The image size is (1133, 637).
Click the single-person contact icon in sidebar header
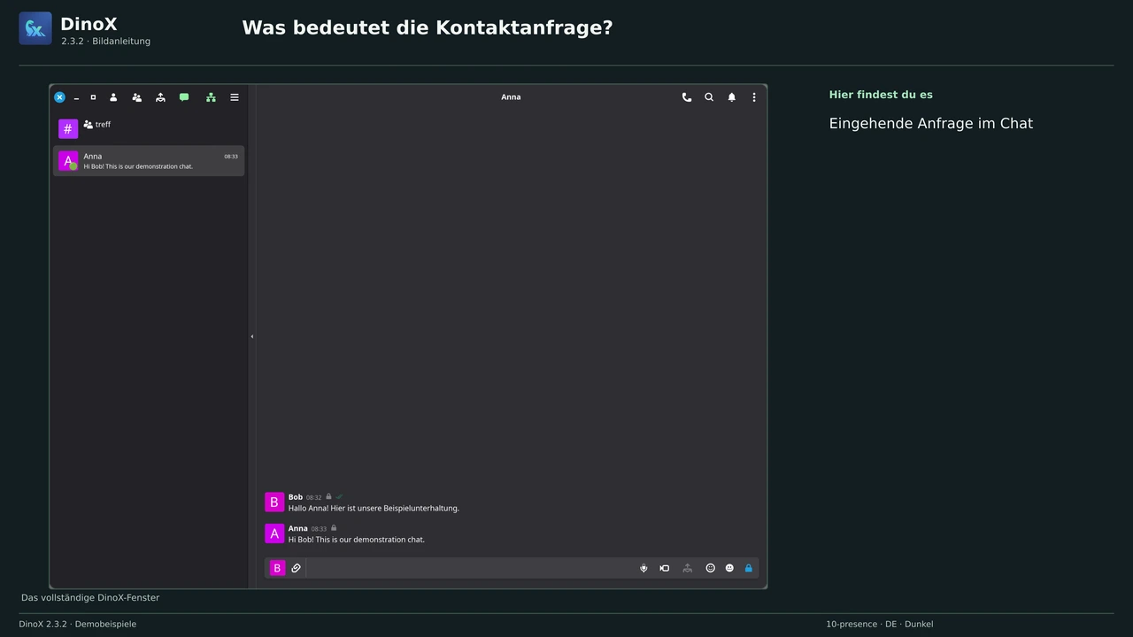tap(113, 97)
